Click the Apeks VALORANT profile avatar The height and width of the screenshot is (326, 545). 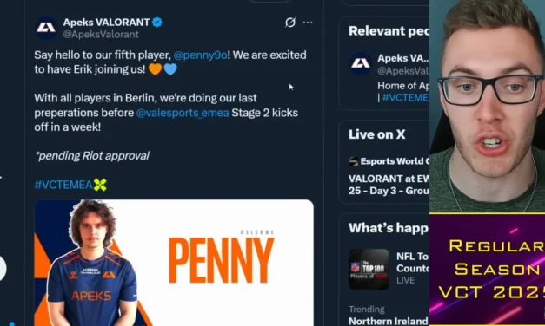tap(46, 28)
